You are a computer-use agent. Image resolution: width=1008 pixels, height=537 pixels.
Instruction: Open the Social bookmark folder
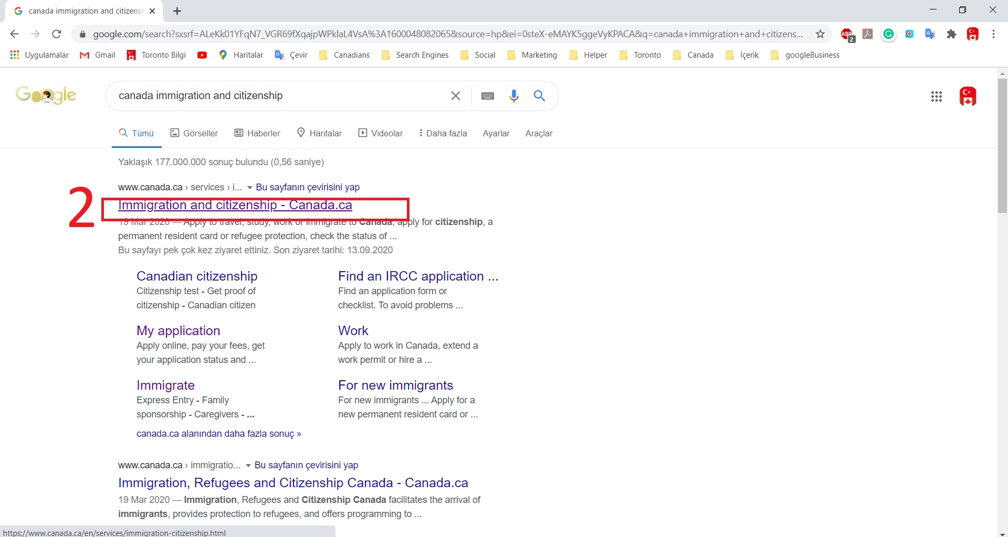(478, 55)
